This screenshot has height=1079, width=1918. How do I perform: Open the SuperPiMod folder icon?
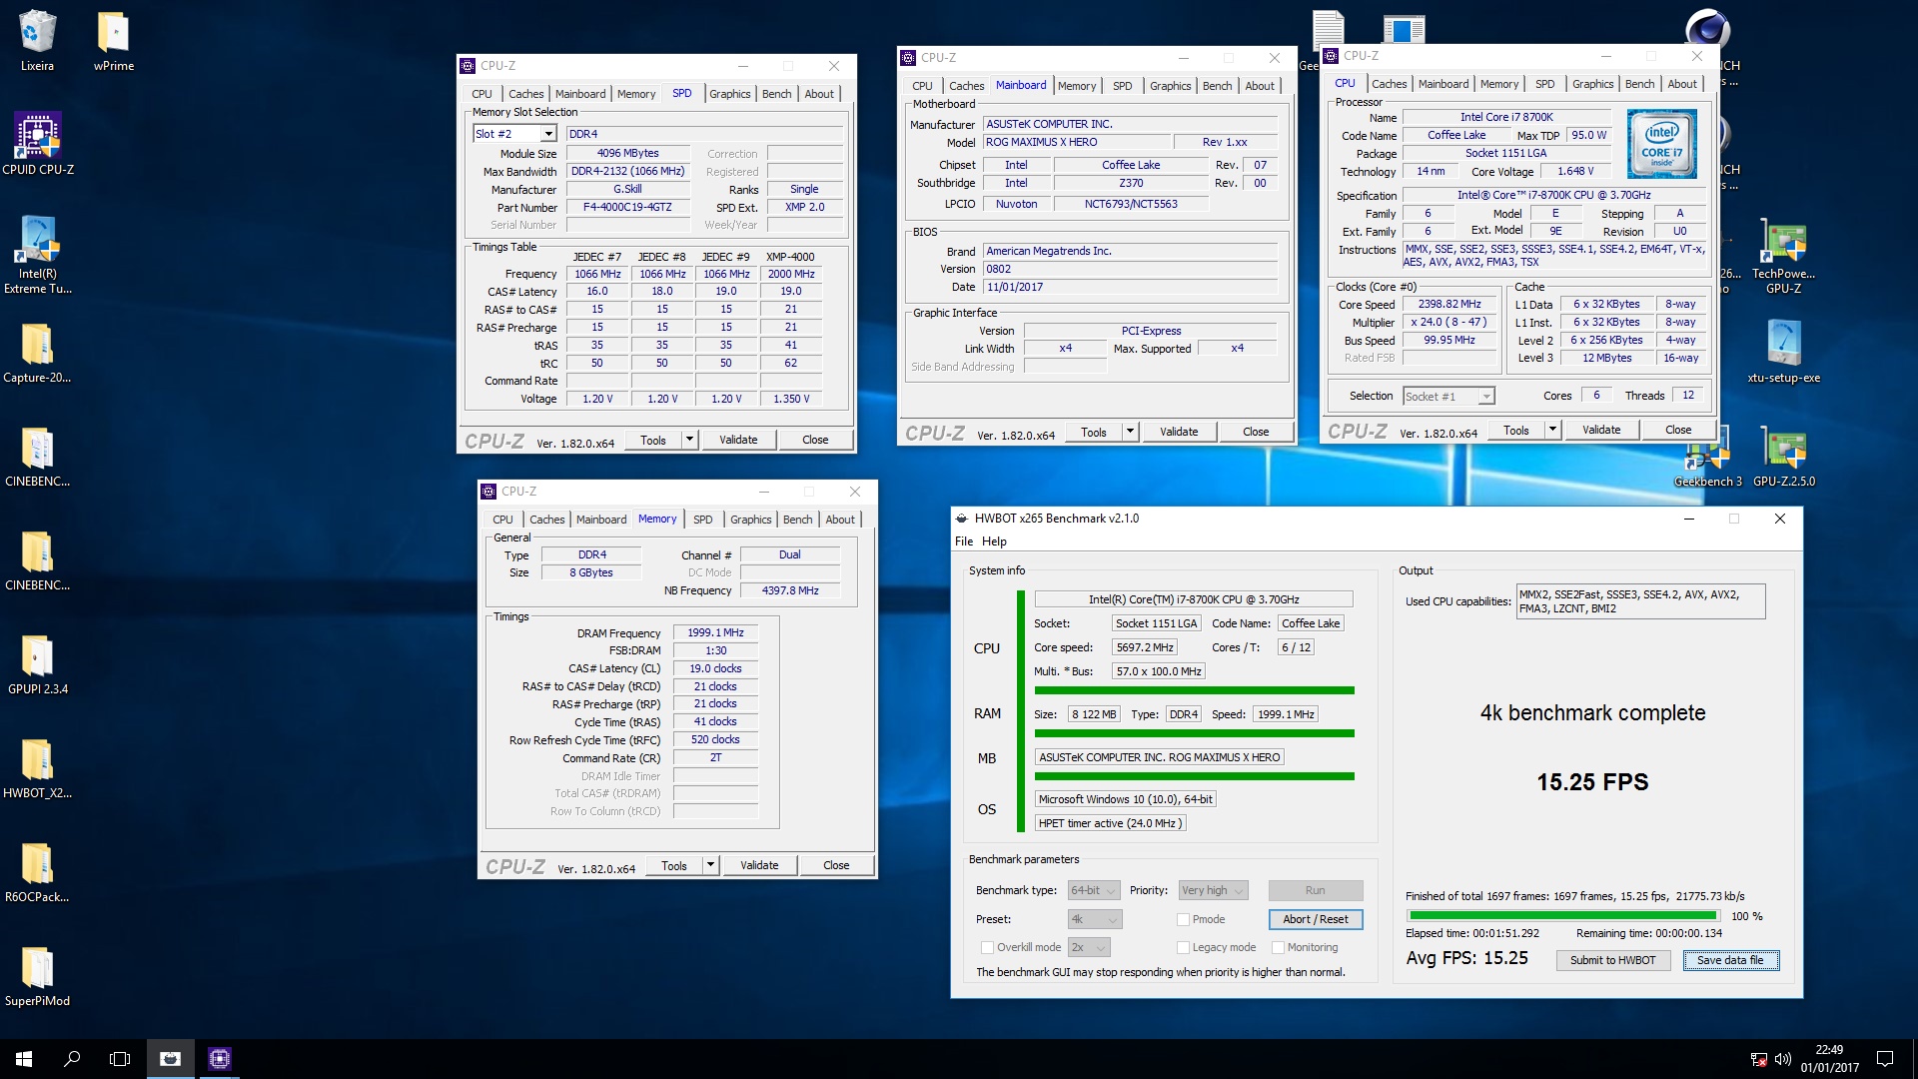click(x=37, y=967)
